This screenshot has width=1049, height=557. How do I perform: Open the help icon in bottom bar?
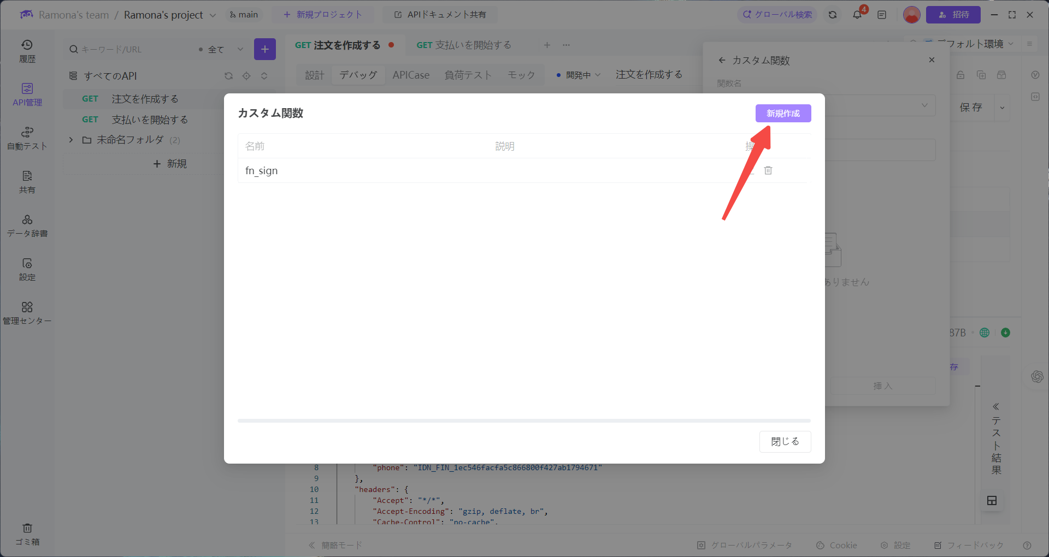coord(1027,545)
